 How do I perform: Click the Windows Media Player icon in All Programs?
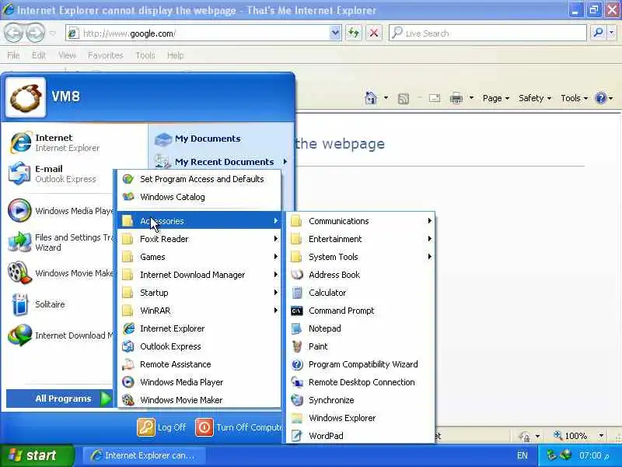(128, 382)
